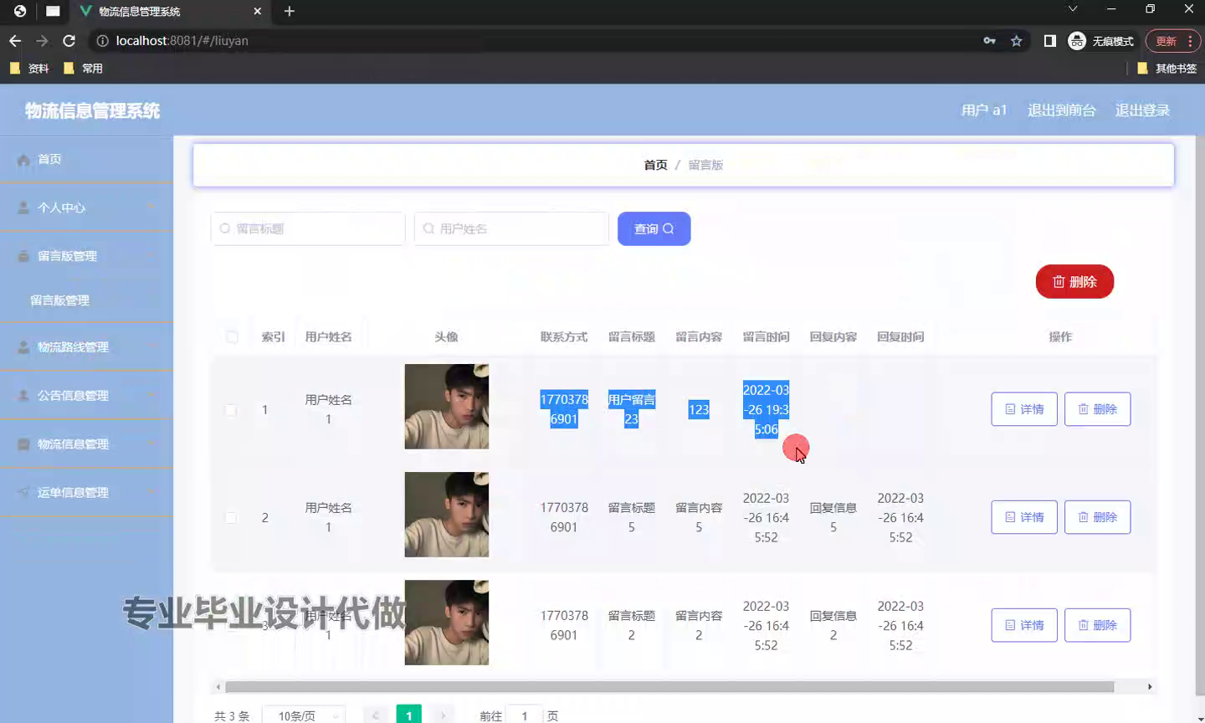
Task: Click the icon beside 物流信息管理
Action: (x=23, y=444)
